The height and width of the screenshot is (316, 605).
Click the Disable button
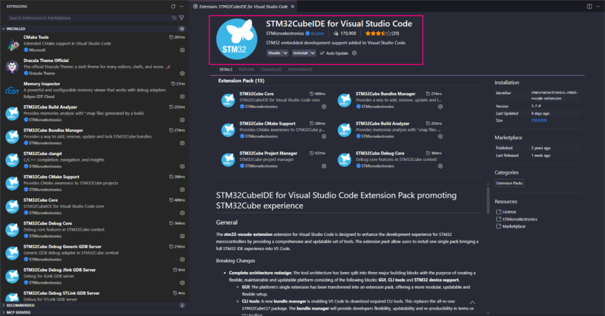(274, 53)
